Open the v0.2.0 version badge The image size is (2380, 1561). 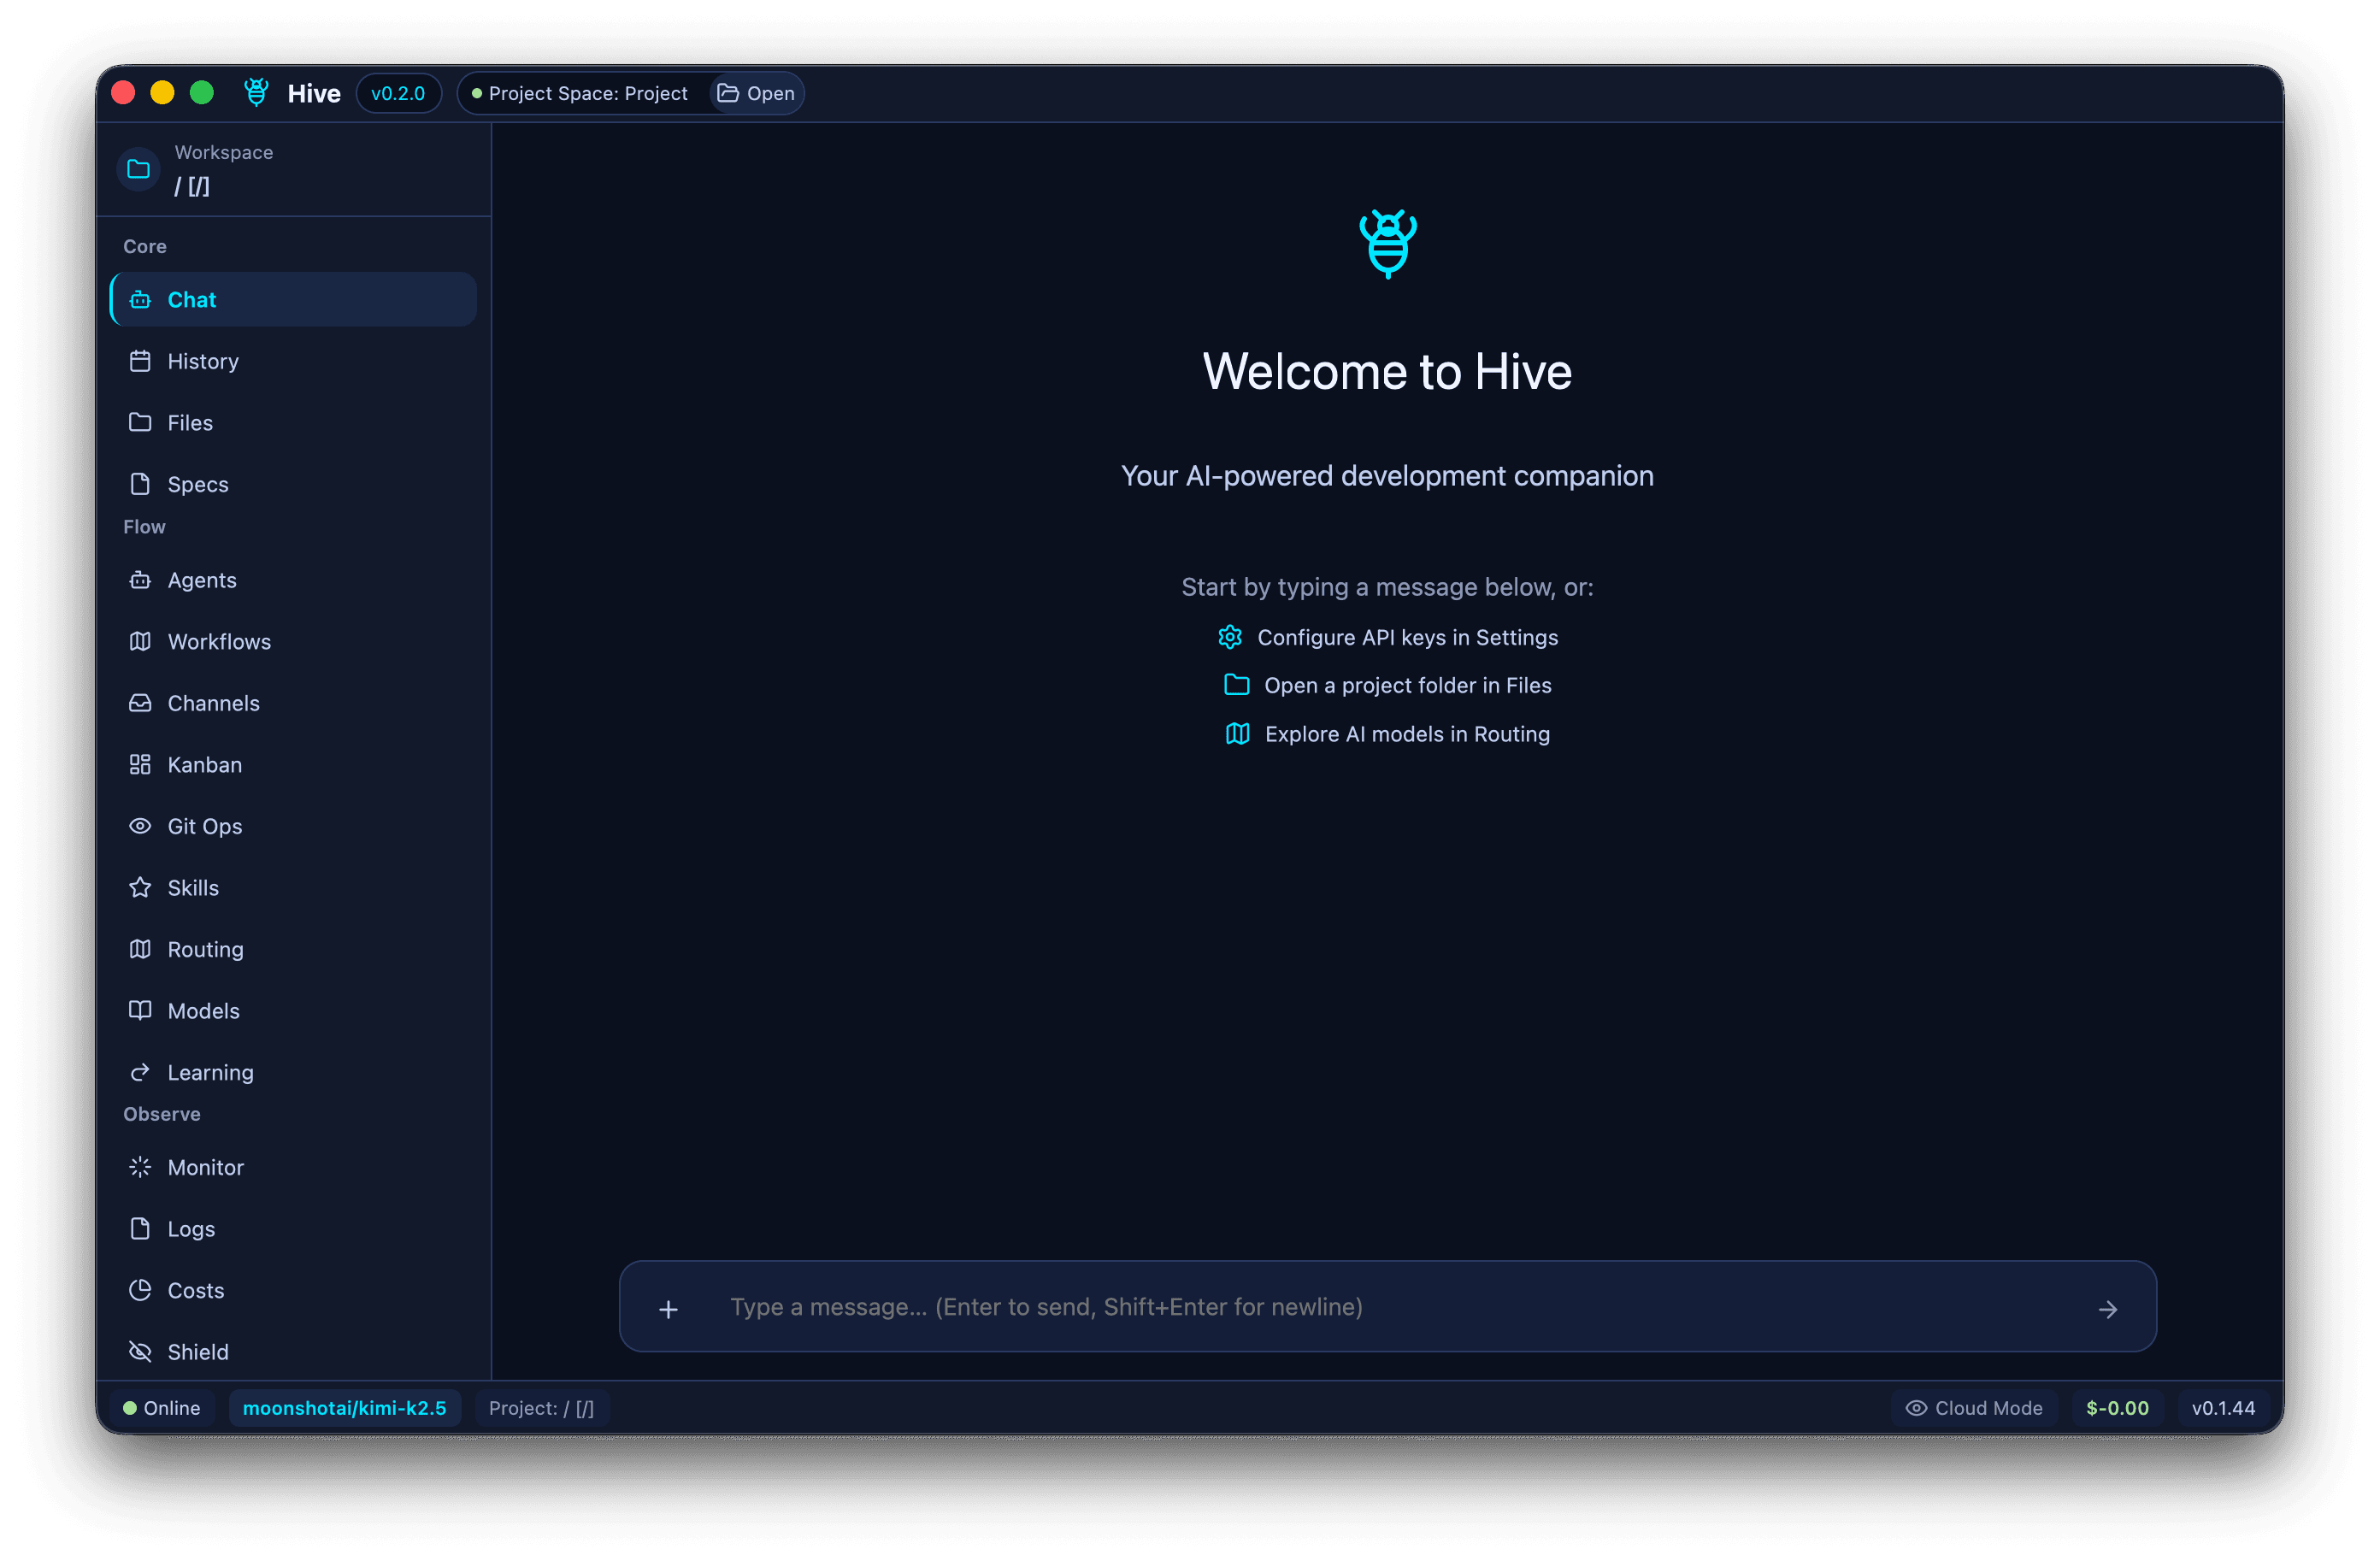(399, 93)
